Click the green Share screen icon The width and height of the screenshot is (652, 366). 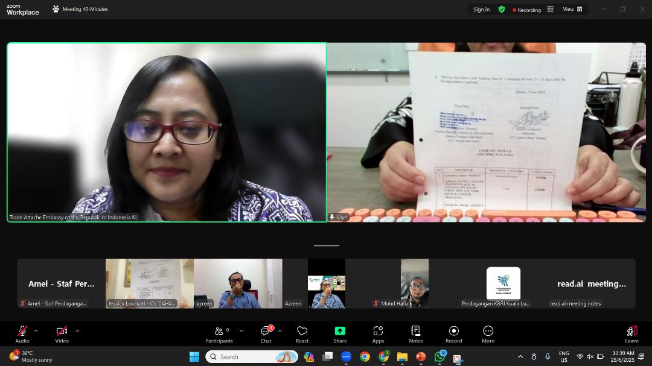click(x=340, y=331)
